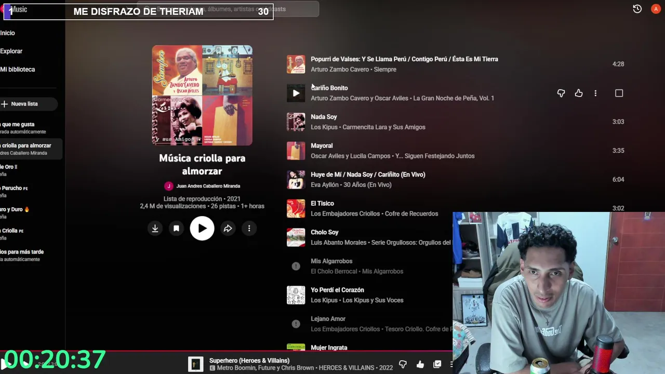665x374 pixels.
Task: Open Cariño Bonito row three-dot menu
Action: point(595,93)
